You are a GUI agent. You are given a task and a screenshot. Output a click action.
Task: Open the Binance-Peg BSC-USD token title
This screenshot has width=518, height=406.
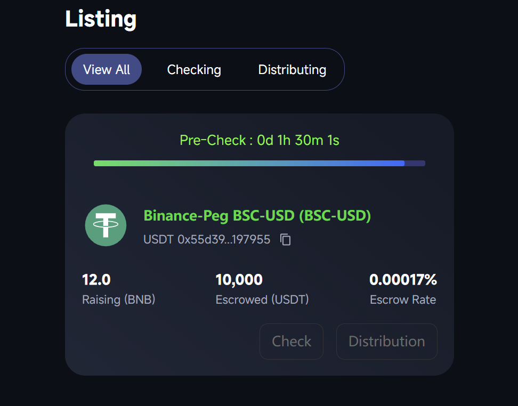[257, 216]
